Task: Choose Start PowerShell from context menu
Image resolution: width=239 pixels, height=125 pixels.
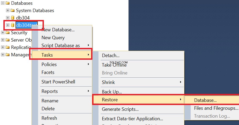Action: 62,82
